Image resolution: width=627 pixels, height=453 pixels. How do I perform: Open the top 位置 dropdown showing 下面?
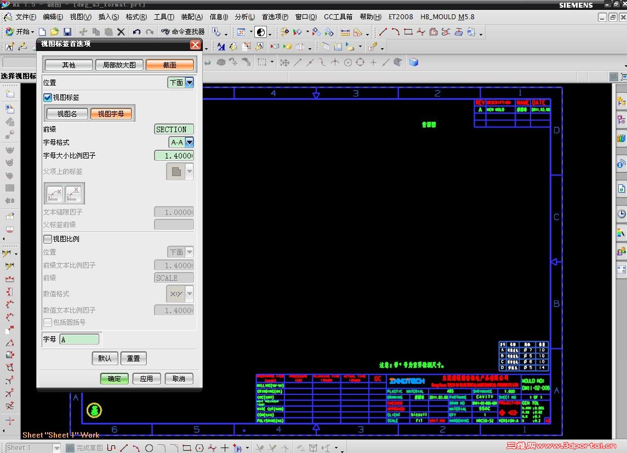190,82
